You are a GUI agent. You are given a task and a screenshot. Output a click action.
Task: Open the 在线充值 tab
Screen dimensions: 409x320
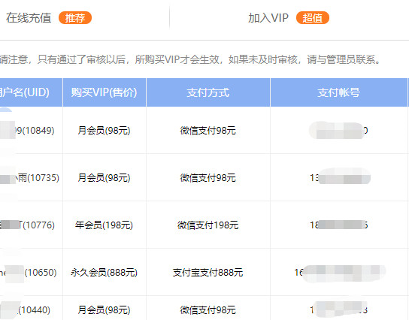click(29, 18)
